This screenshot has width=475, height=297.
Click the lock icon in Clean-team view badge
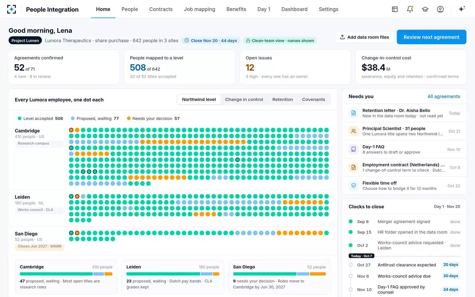click(248, 41)
